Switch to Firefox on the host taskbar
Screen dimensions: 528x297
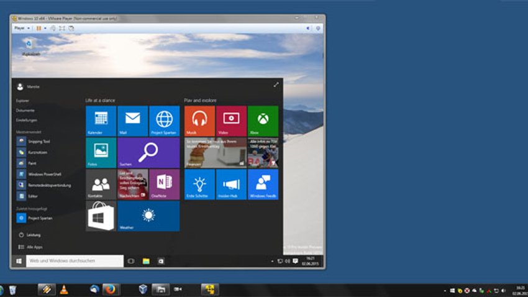(111, 290)
